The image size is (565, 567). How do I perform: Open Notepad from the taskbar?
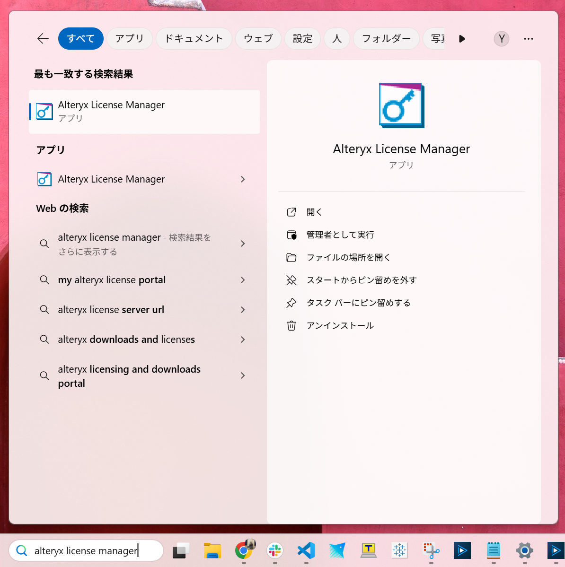pyautogui.click(x=494, y=550)
